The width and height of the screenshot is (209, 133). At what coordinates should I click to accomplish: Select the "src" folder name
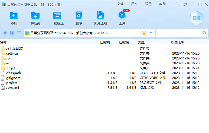[8, 63]
